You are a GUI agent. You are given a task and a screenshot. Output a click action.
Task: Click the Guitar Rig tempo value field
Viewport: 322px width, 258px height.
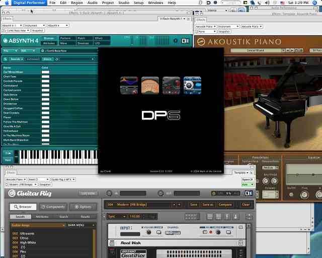[134, 217]
